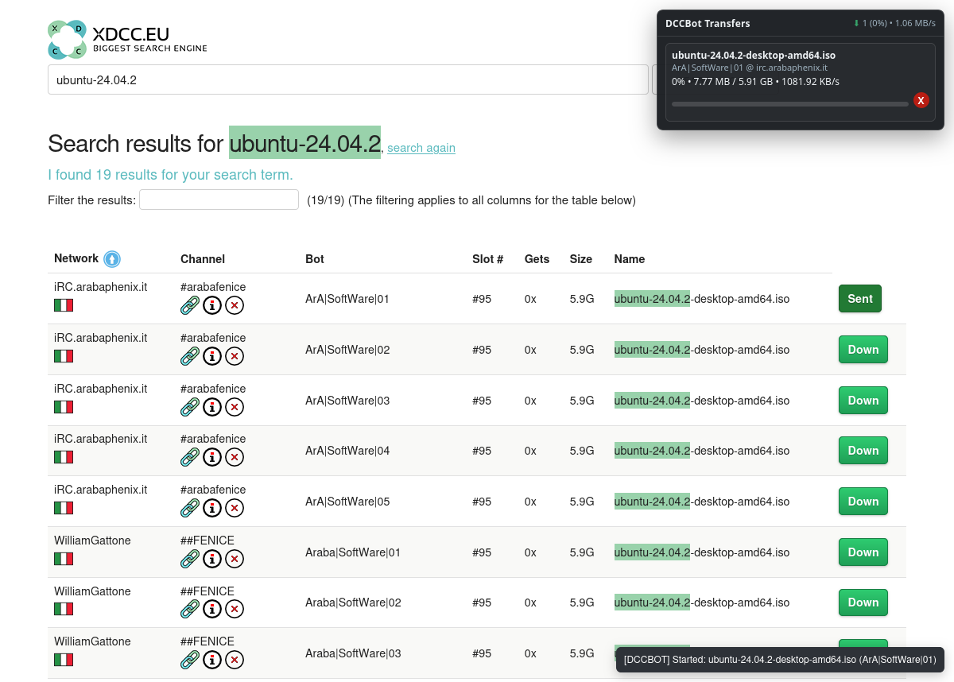The height and width of the screenshot is (682, 954).
Task: Click the red X icon for Araba|SoftWare|01
Action: [x=235, y=559]
